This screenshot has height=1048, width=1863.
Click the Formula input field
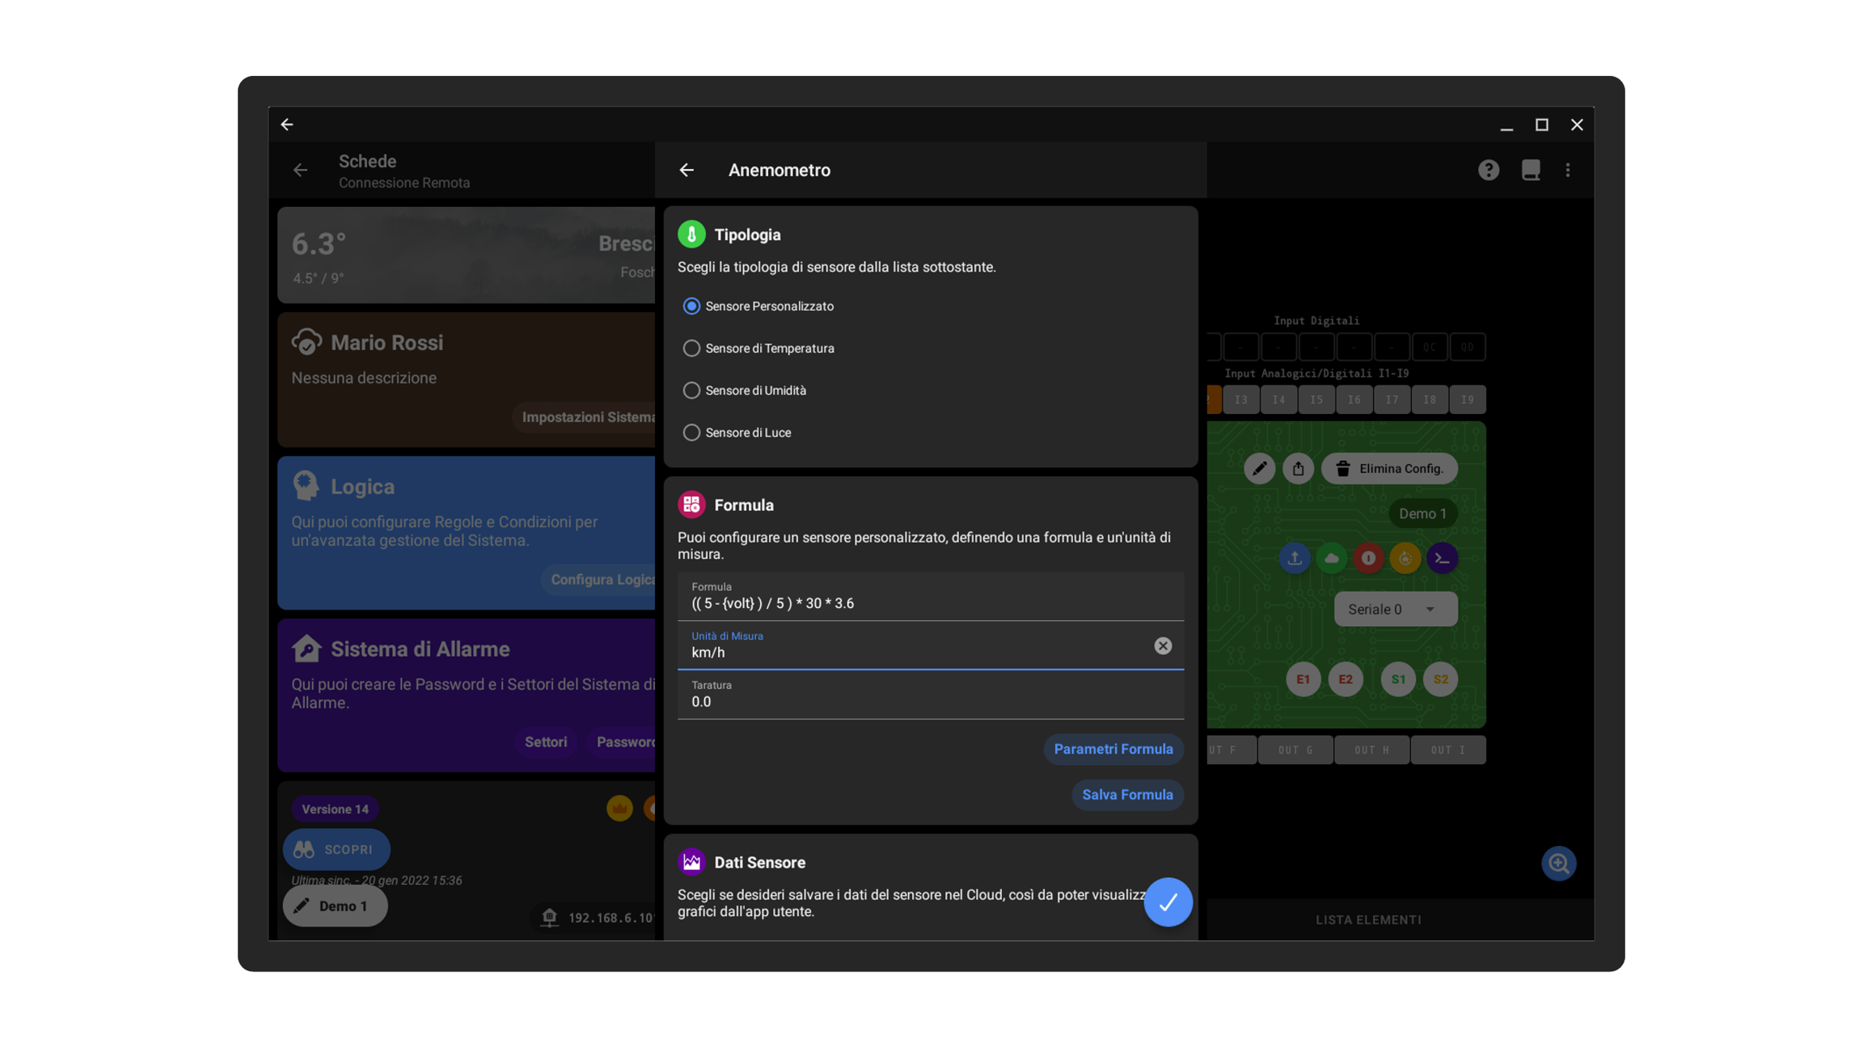pyautogui.click(x=930, y=603)
